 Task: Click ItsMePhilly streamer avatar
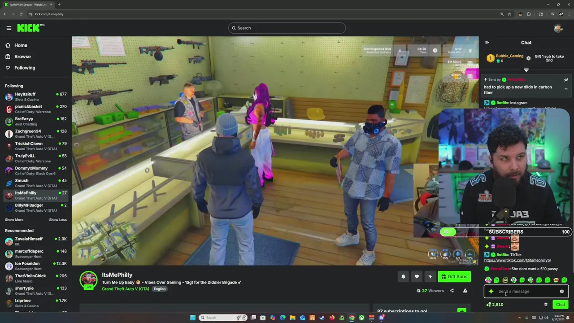[88, 280]
